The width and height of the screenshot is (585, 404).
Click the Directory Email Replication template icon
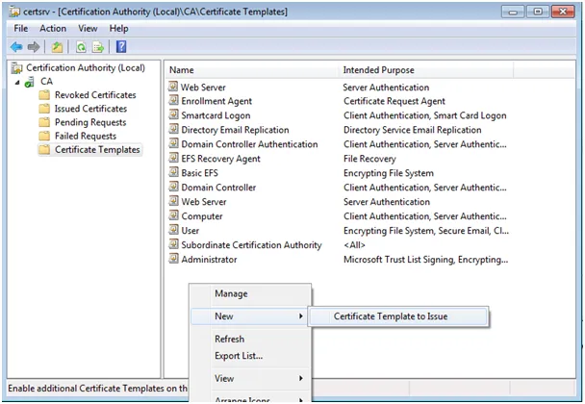click(x=173, y=129)
